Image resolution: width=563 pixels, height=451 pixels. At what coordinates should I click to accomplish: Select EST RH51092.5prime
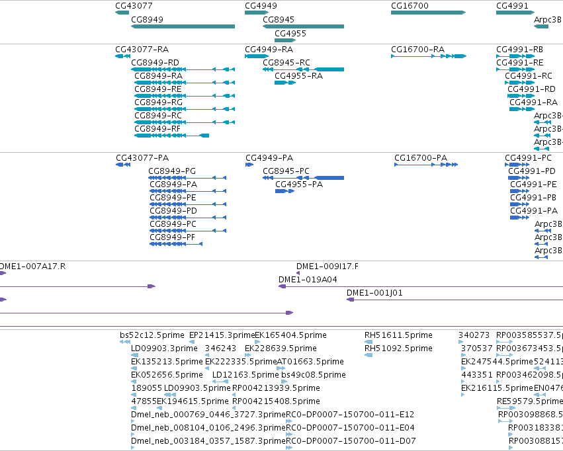368,355
